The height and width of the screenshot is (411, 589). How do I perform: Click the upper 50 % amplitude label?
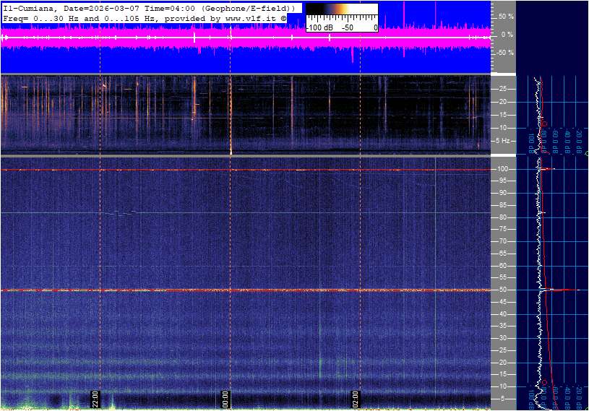point(505,16)
